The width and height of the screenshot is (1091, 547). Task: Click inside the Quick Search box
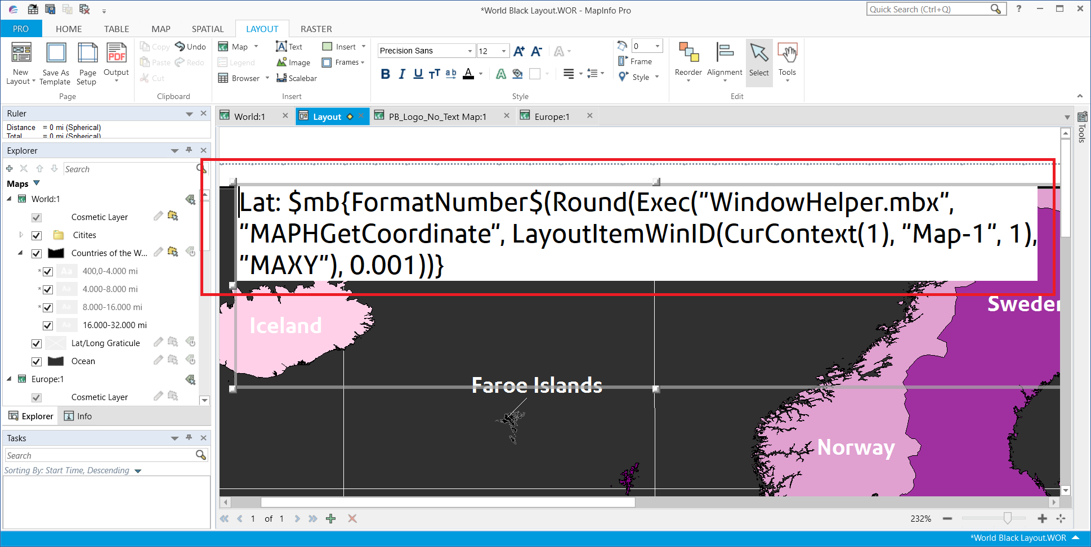[929, 9]
